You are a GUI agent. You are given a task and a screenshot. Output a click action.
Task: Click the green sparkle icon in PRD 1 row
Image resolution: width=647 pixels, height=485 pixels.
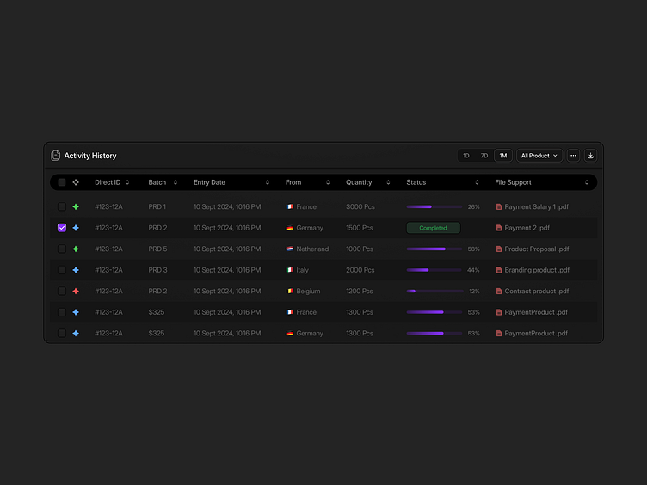[x=76, y=207]
